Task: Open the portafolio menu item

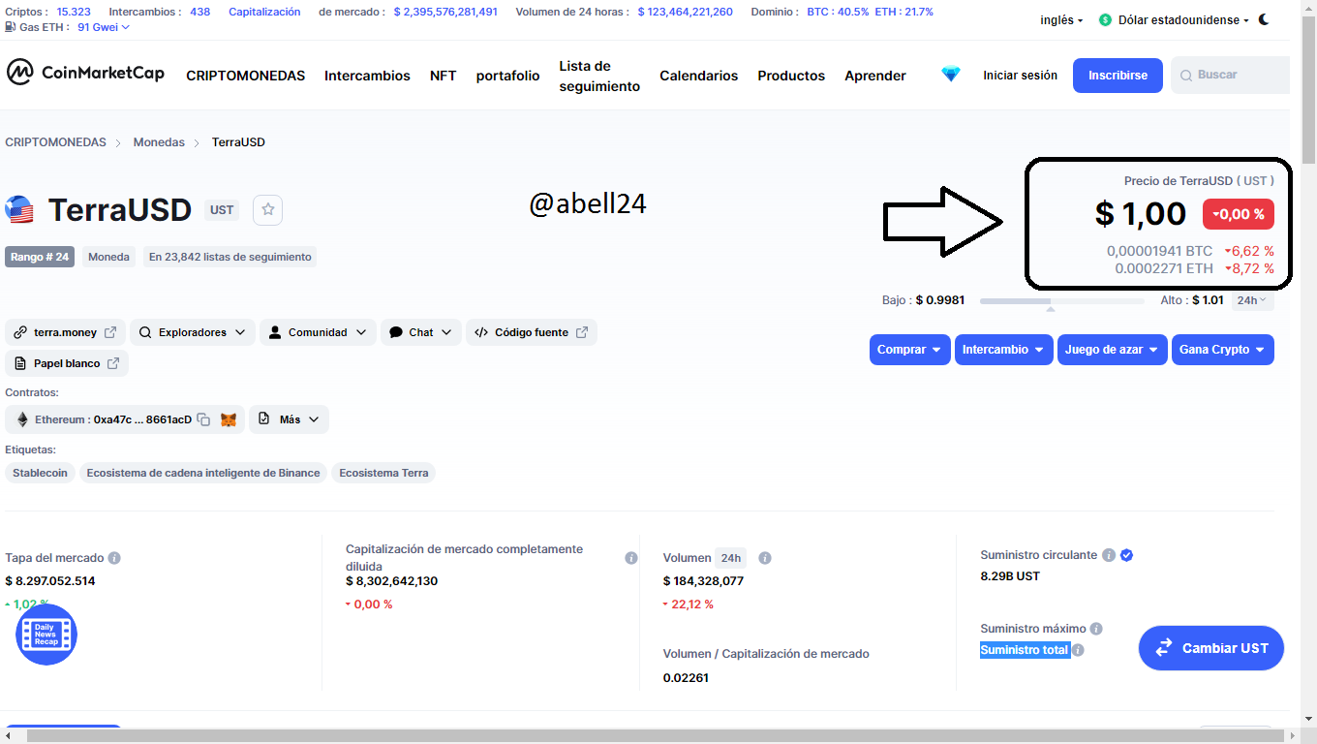Action: pos(508,76)
